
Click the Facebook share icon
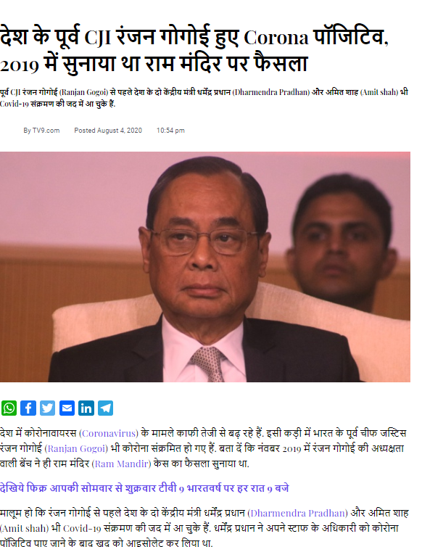coord(28,408)
